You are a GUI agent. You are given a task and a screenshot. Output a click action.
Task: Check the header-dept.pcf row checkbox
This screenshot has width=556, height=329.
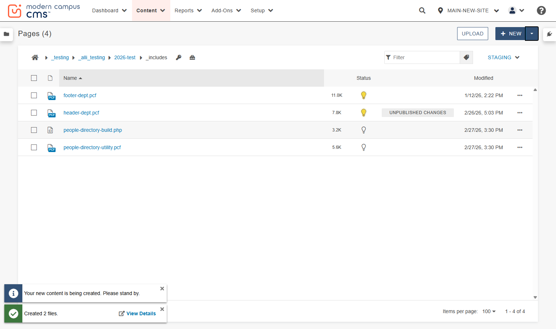34,113
